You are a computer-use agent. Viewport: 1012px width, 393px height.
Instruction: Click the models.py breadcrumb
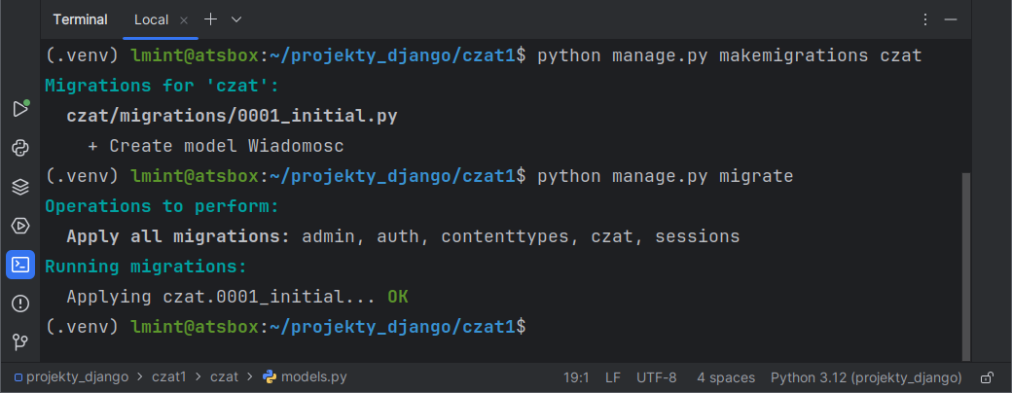click(306, 377)
